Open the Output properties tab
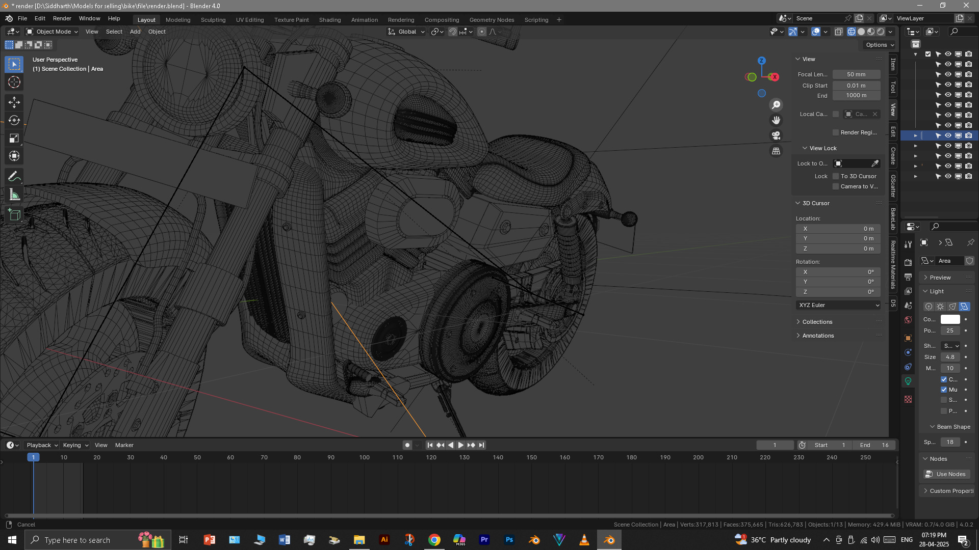Screen dimensions: 979x550 pos(908,277)
